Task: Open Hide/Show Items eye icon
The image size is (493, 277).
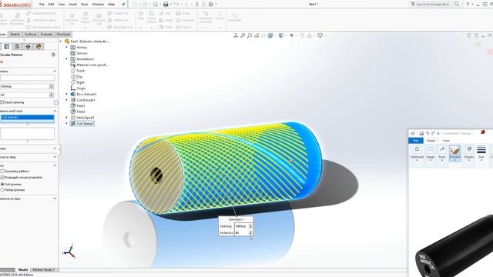Action: pyautogui.click(x=292, y=35)
